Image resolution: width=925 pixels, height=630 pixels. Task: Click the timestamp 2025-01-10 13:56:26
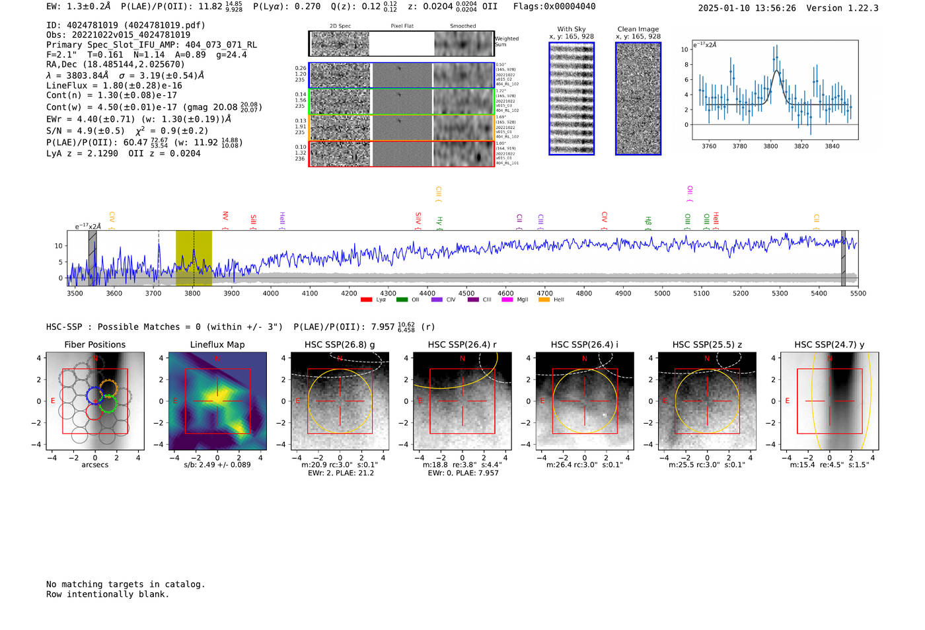pos(747,8)
